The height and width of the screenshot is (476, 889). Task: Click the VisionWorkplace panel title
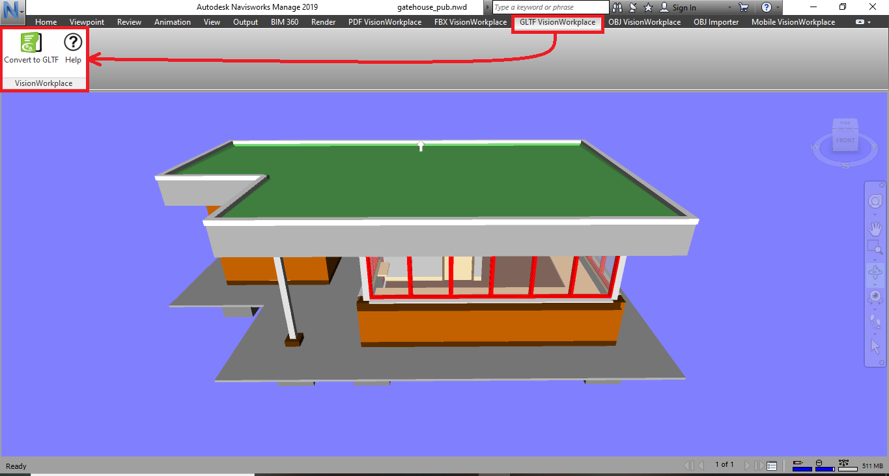click(44, 83)
